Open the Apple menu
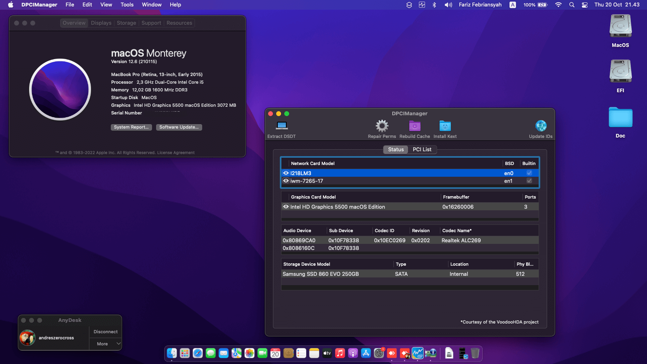 click(11, 5)
